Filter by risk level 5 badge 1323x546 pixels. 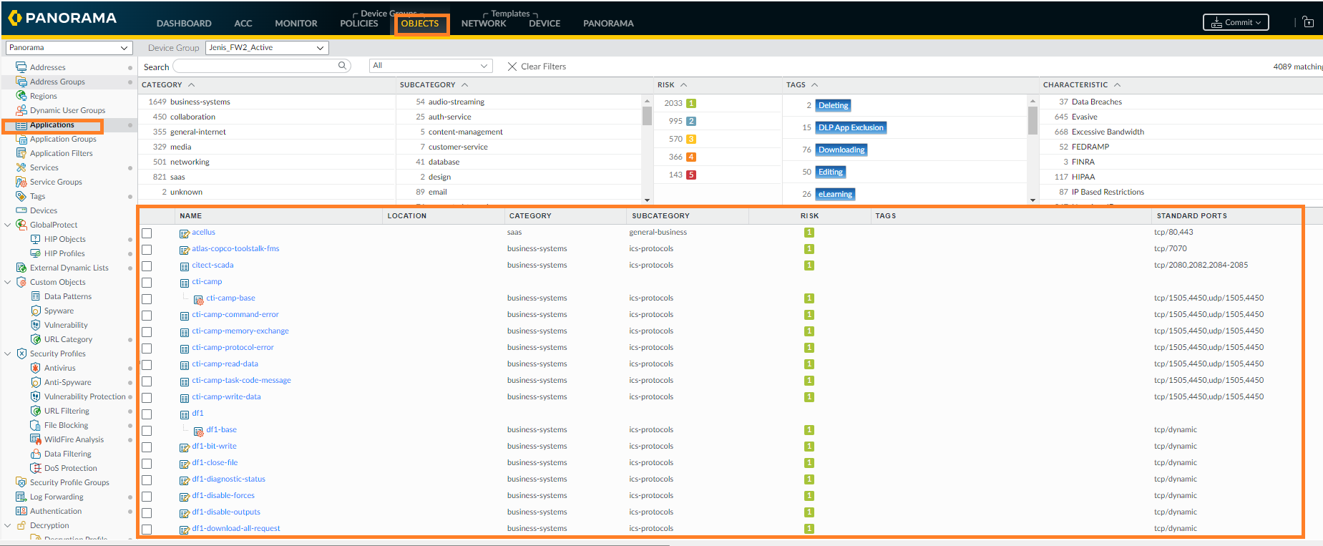[x=691, y=175]
